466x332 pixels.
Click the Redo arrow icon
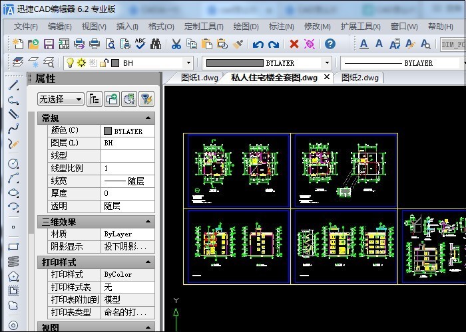pos(274,44)
